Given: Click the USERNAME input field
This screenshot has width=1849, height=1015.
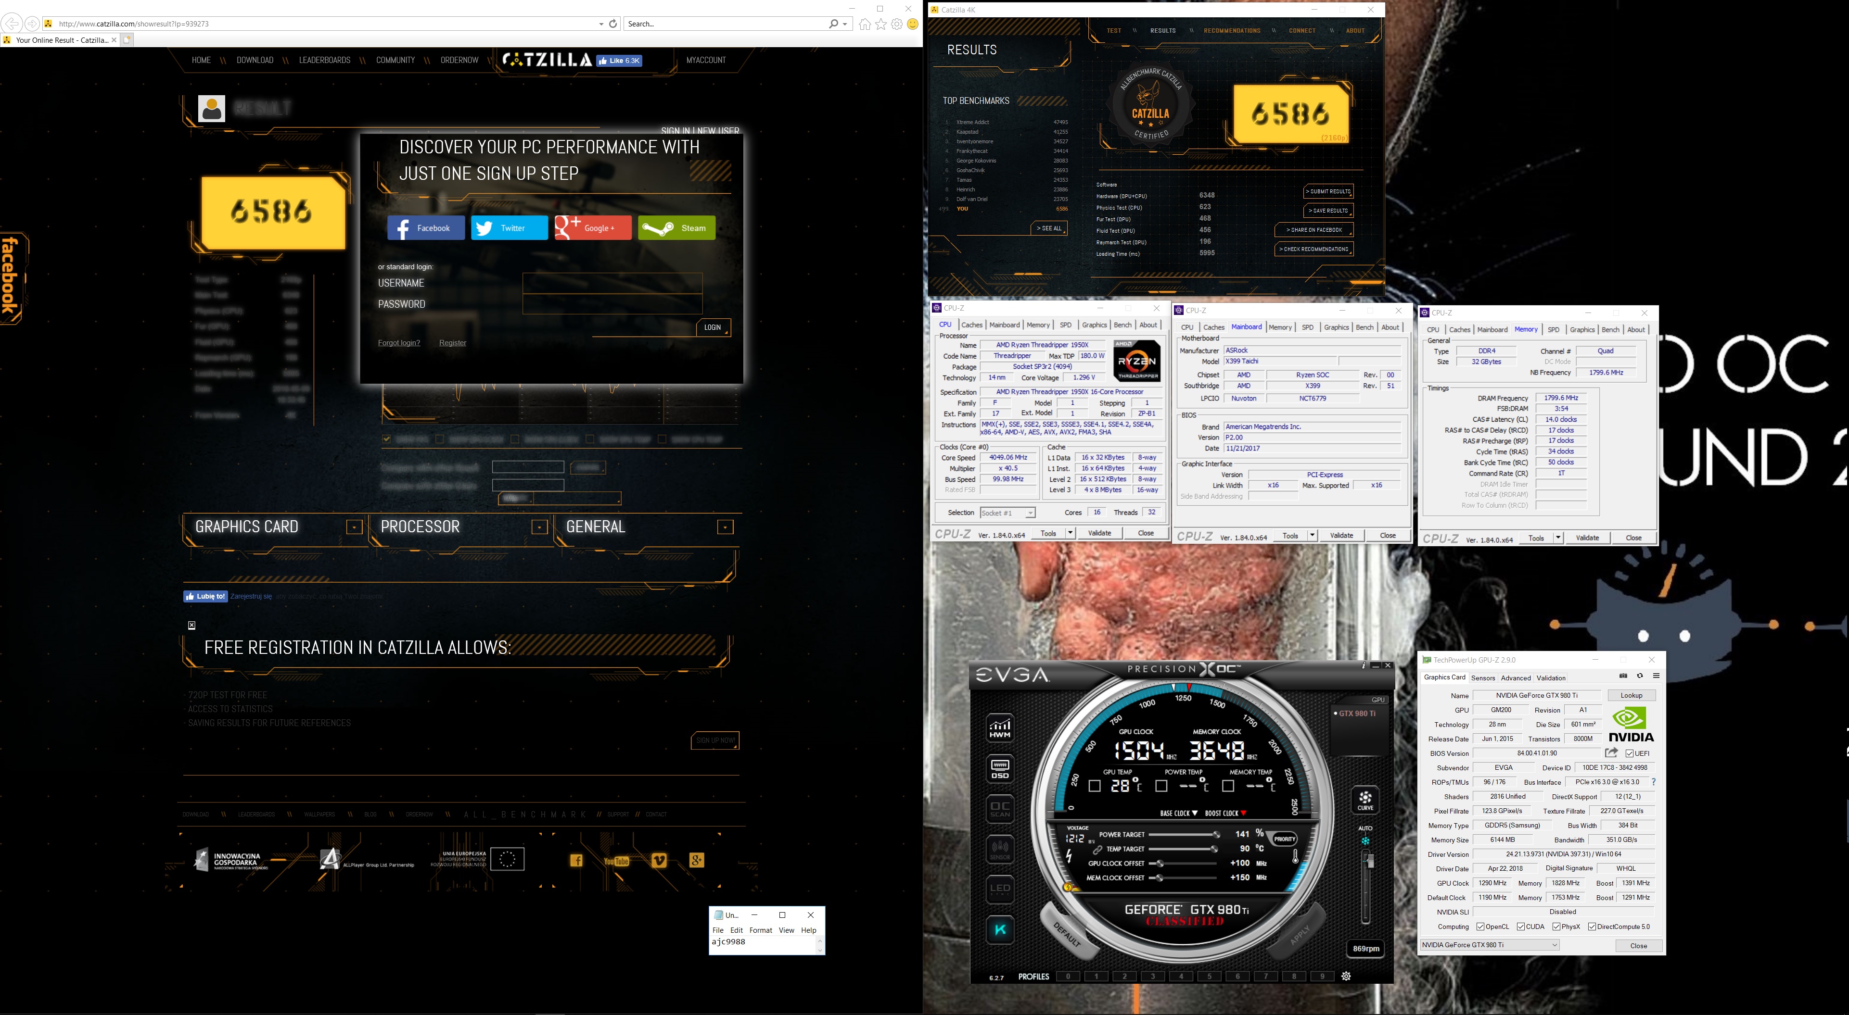Looking at the screenshot, I should point(612,283).
